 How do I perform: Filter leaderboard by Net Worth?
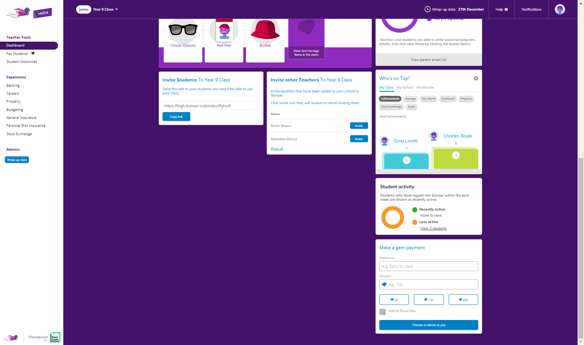tap(429, 99)
